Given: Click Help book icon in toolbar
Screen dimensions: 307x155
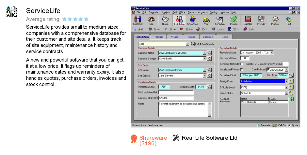Looking at the screenshot, I should (x=245, y=29).
